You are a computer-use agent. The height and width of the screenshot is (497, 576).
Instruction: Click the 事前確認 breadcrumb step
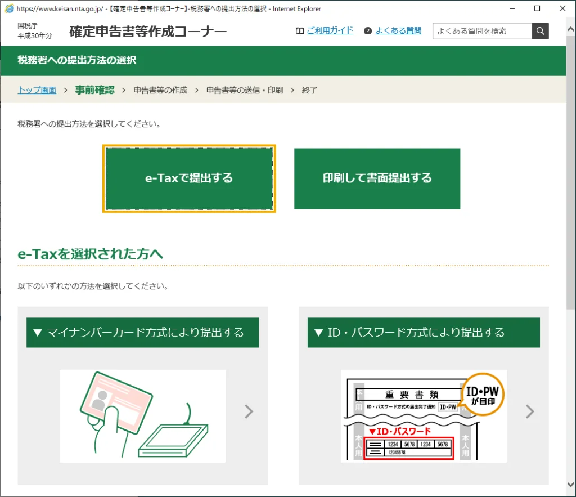(x=94, y=90)
